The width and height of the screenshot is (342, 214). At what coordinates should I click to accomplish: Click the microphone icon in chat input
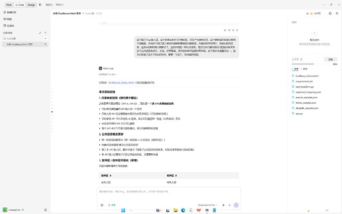pyautogui.click(x=223, y=205)
